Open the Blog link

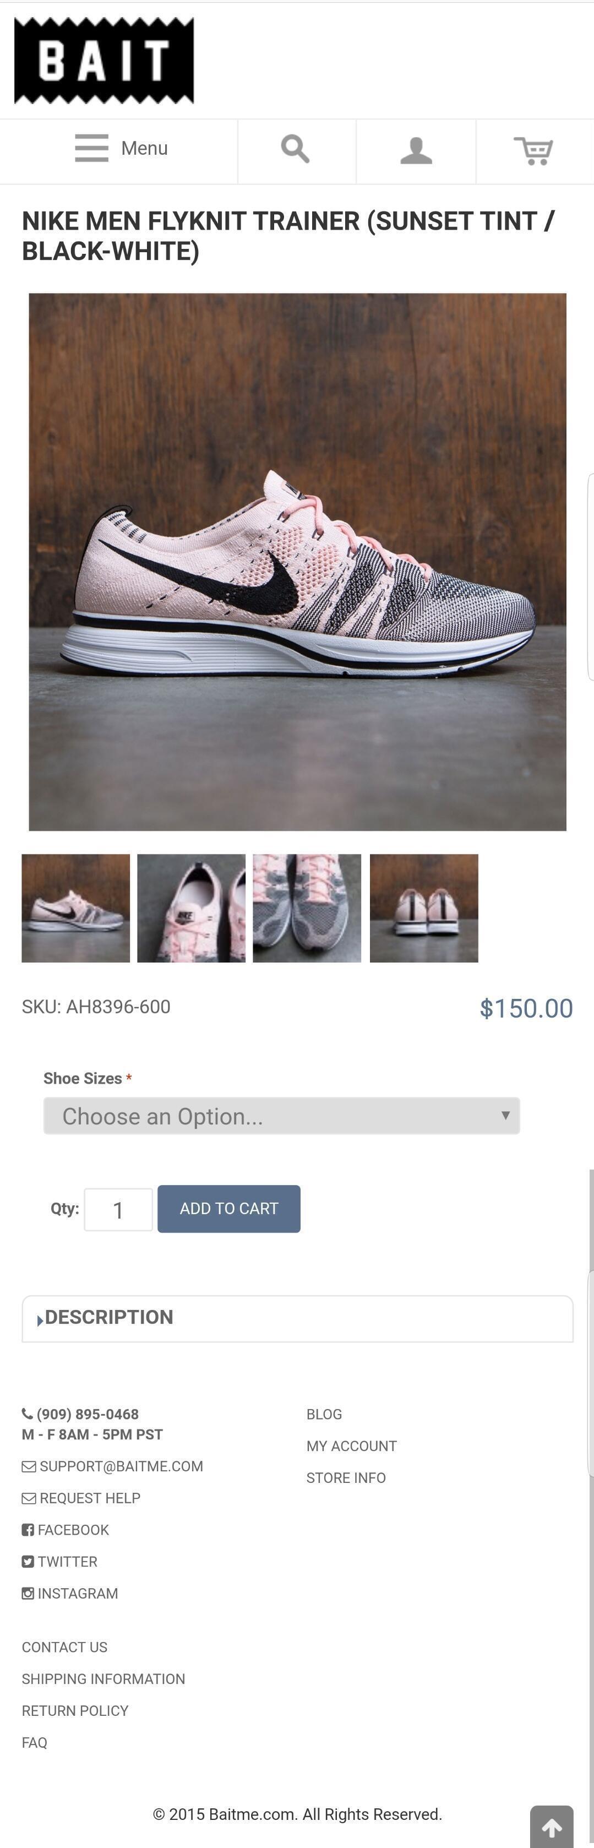coord(324,1414)
